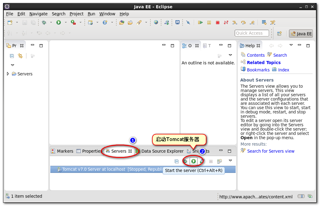The image size is (320, 206).
Task: Click the monitor-shaped icon in main toolbar
Action: click(x=177, y=22)
